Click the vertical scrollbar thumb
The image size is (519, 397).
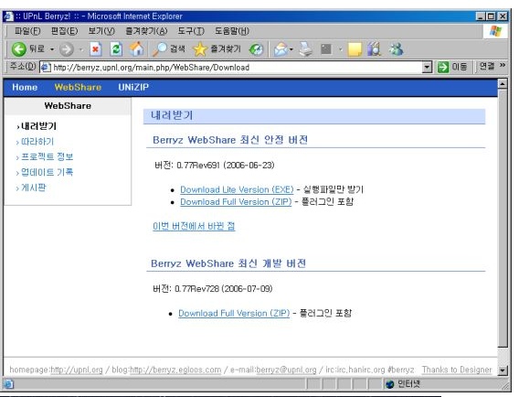pyautogui.click(x=503, y=218)
